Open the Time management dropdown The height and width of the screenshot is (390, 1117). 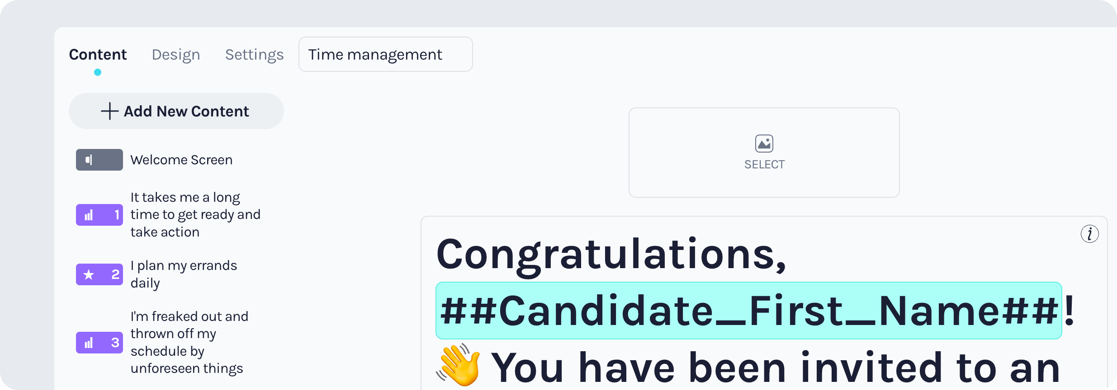tap(385, 54)
